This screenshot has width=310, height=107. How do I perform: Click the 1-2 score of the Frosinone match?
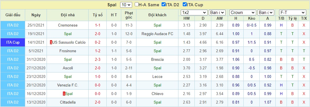tap(98, 51)
